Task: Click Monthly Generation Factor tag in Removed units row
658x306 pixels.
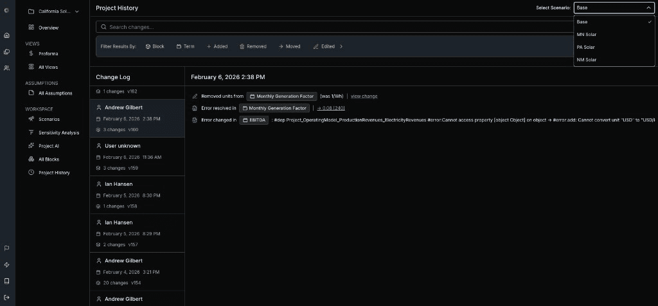Action: point(281,96)
